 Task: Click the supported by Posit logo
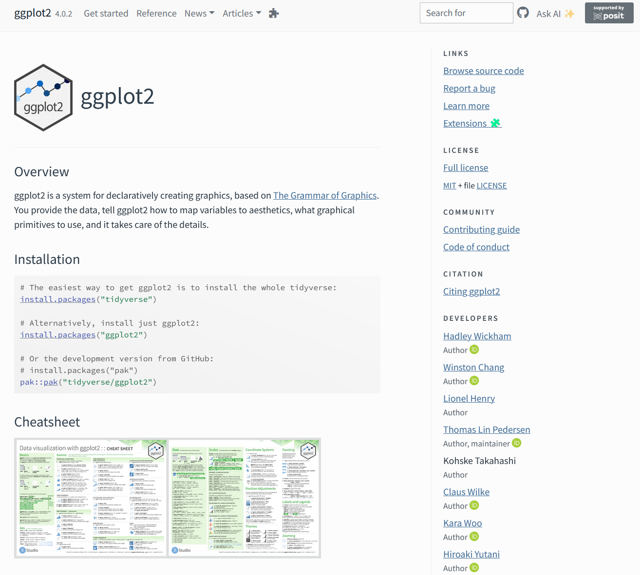(609, 13)
